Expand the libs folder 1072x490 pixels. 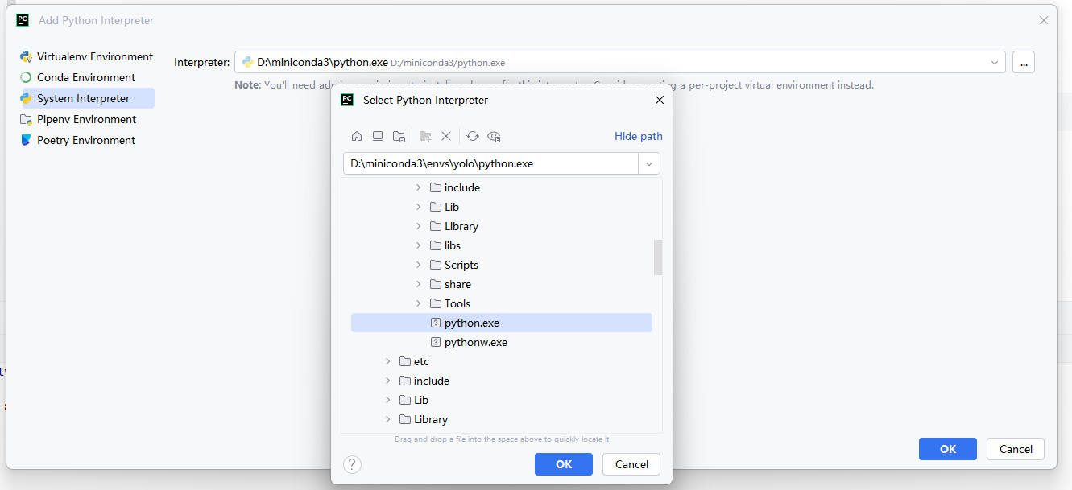(418, 245)
